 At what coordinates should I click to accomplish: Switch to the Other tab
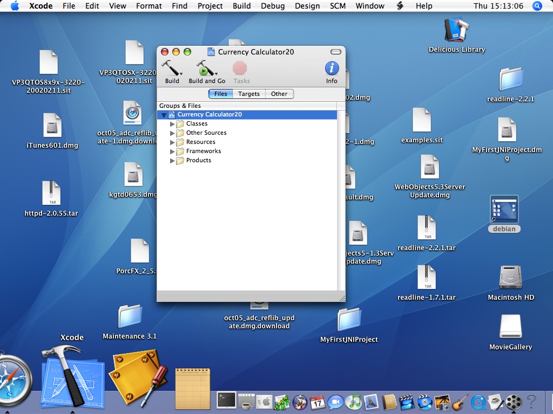click(x=279, y=94)
